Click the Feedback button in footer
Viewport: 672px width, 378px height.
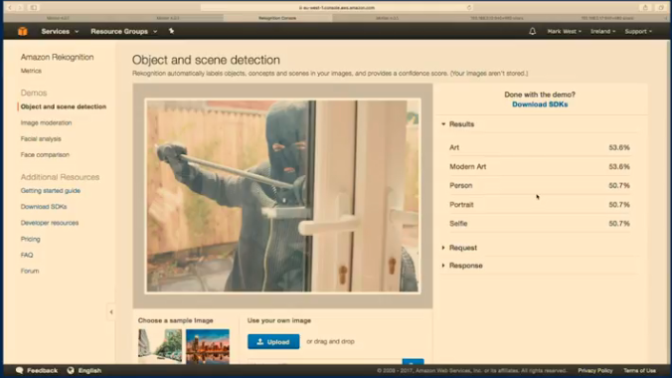click(37, 370)
